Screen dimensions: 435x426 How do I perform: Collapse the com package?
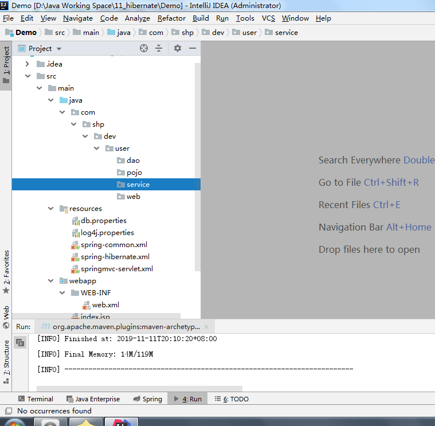[62, 112]
